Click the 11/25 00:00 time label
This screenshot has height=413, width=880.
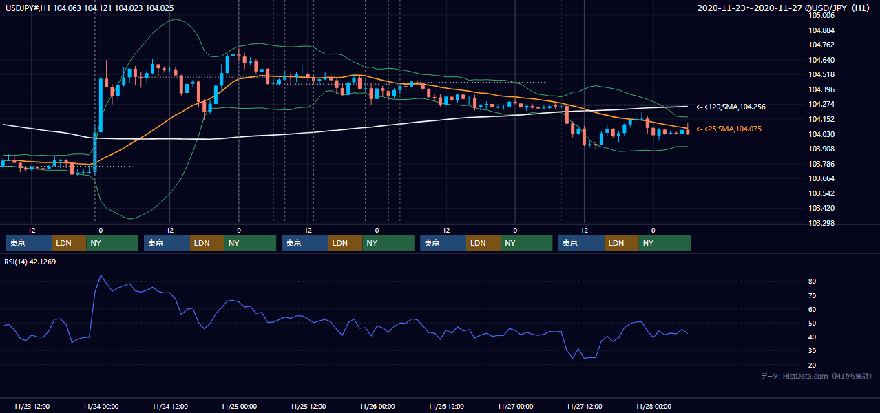click(239, 406)
